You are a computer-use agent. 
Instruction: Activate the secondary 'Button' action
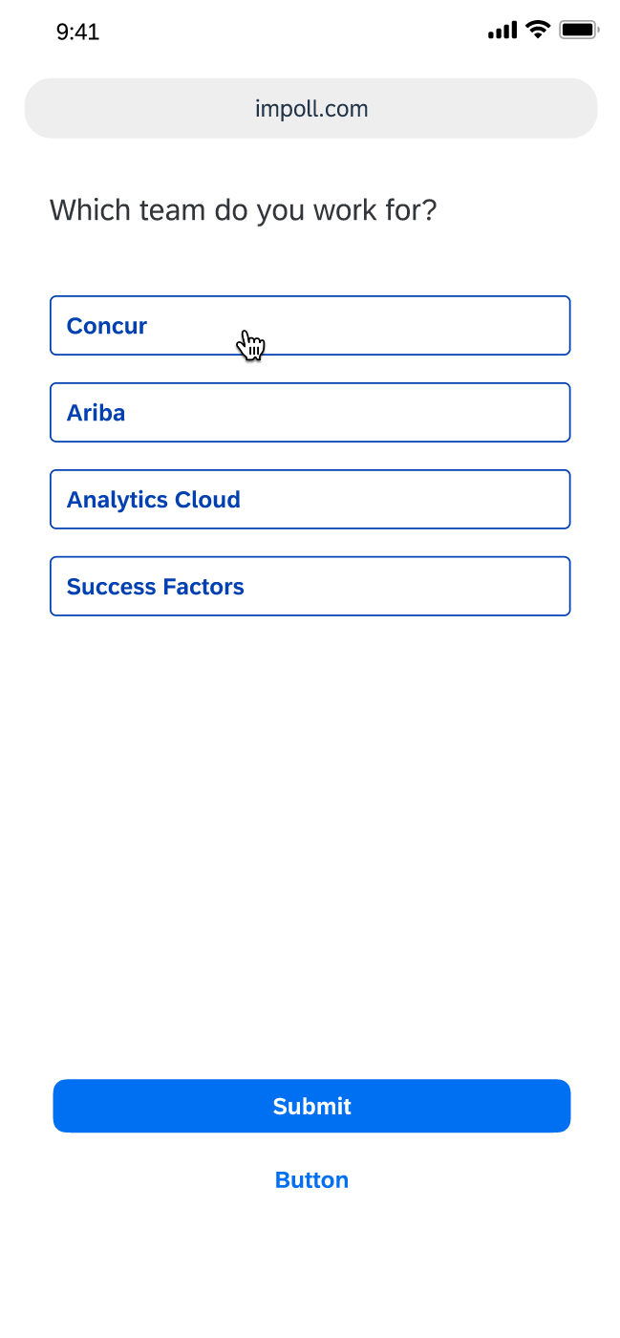[x=311, y=1180]
